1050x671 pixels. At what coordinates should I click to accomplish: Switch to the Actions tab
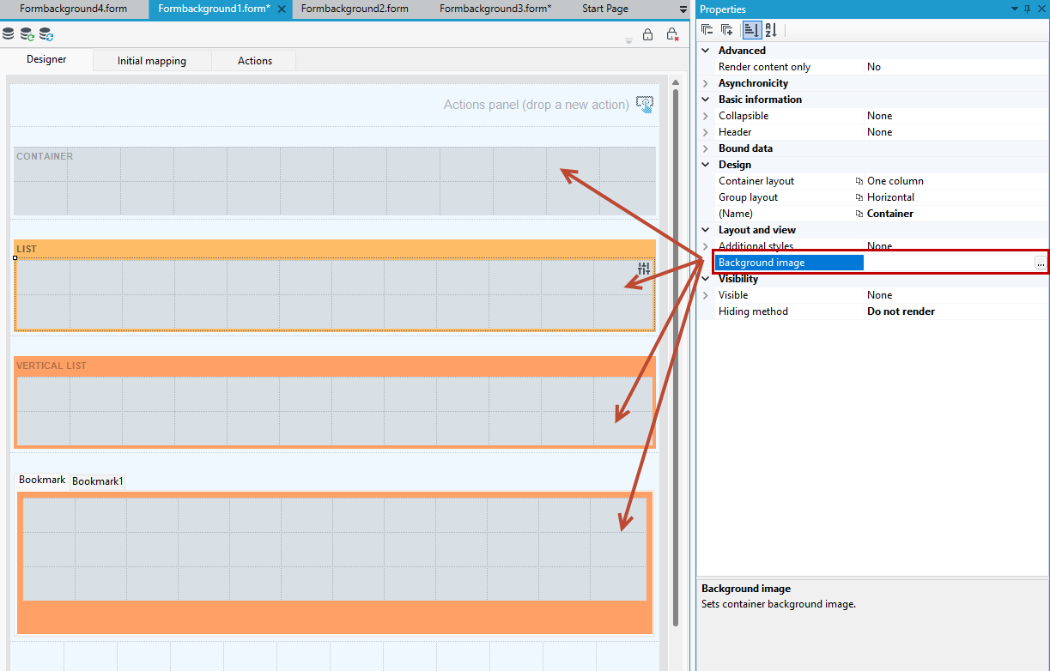[255, 61]
